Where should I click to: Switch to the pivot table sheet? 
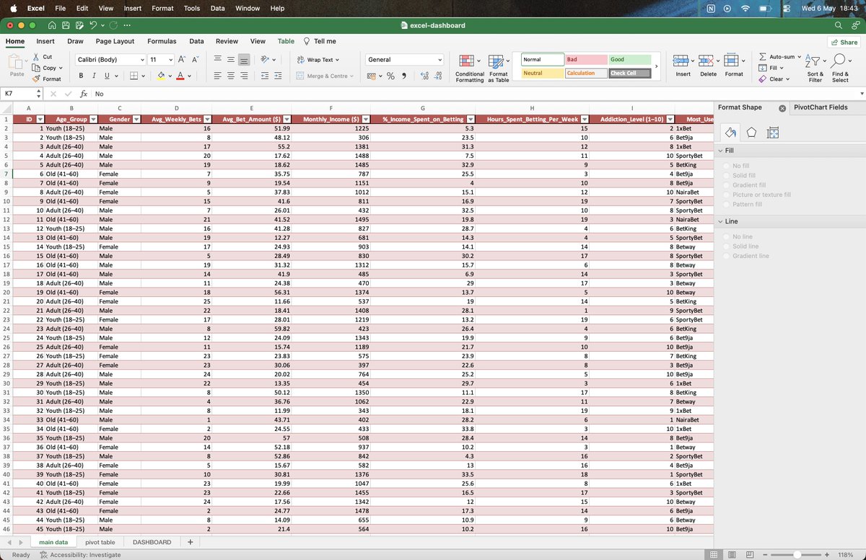click(100, 542)
